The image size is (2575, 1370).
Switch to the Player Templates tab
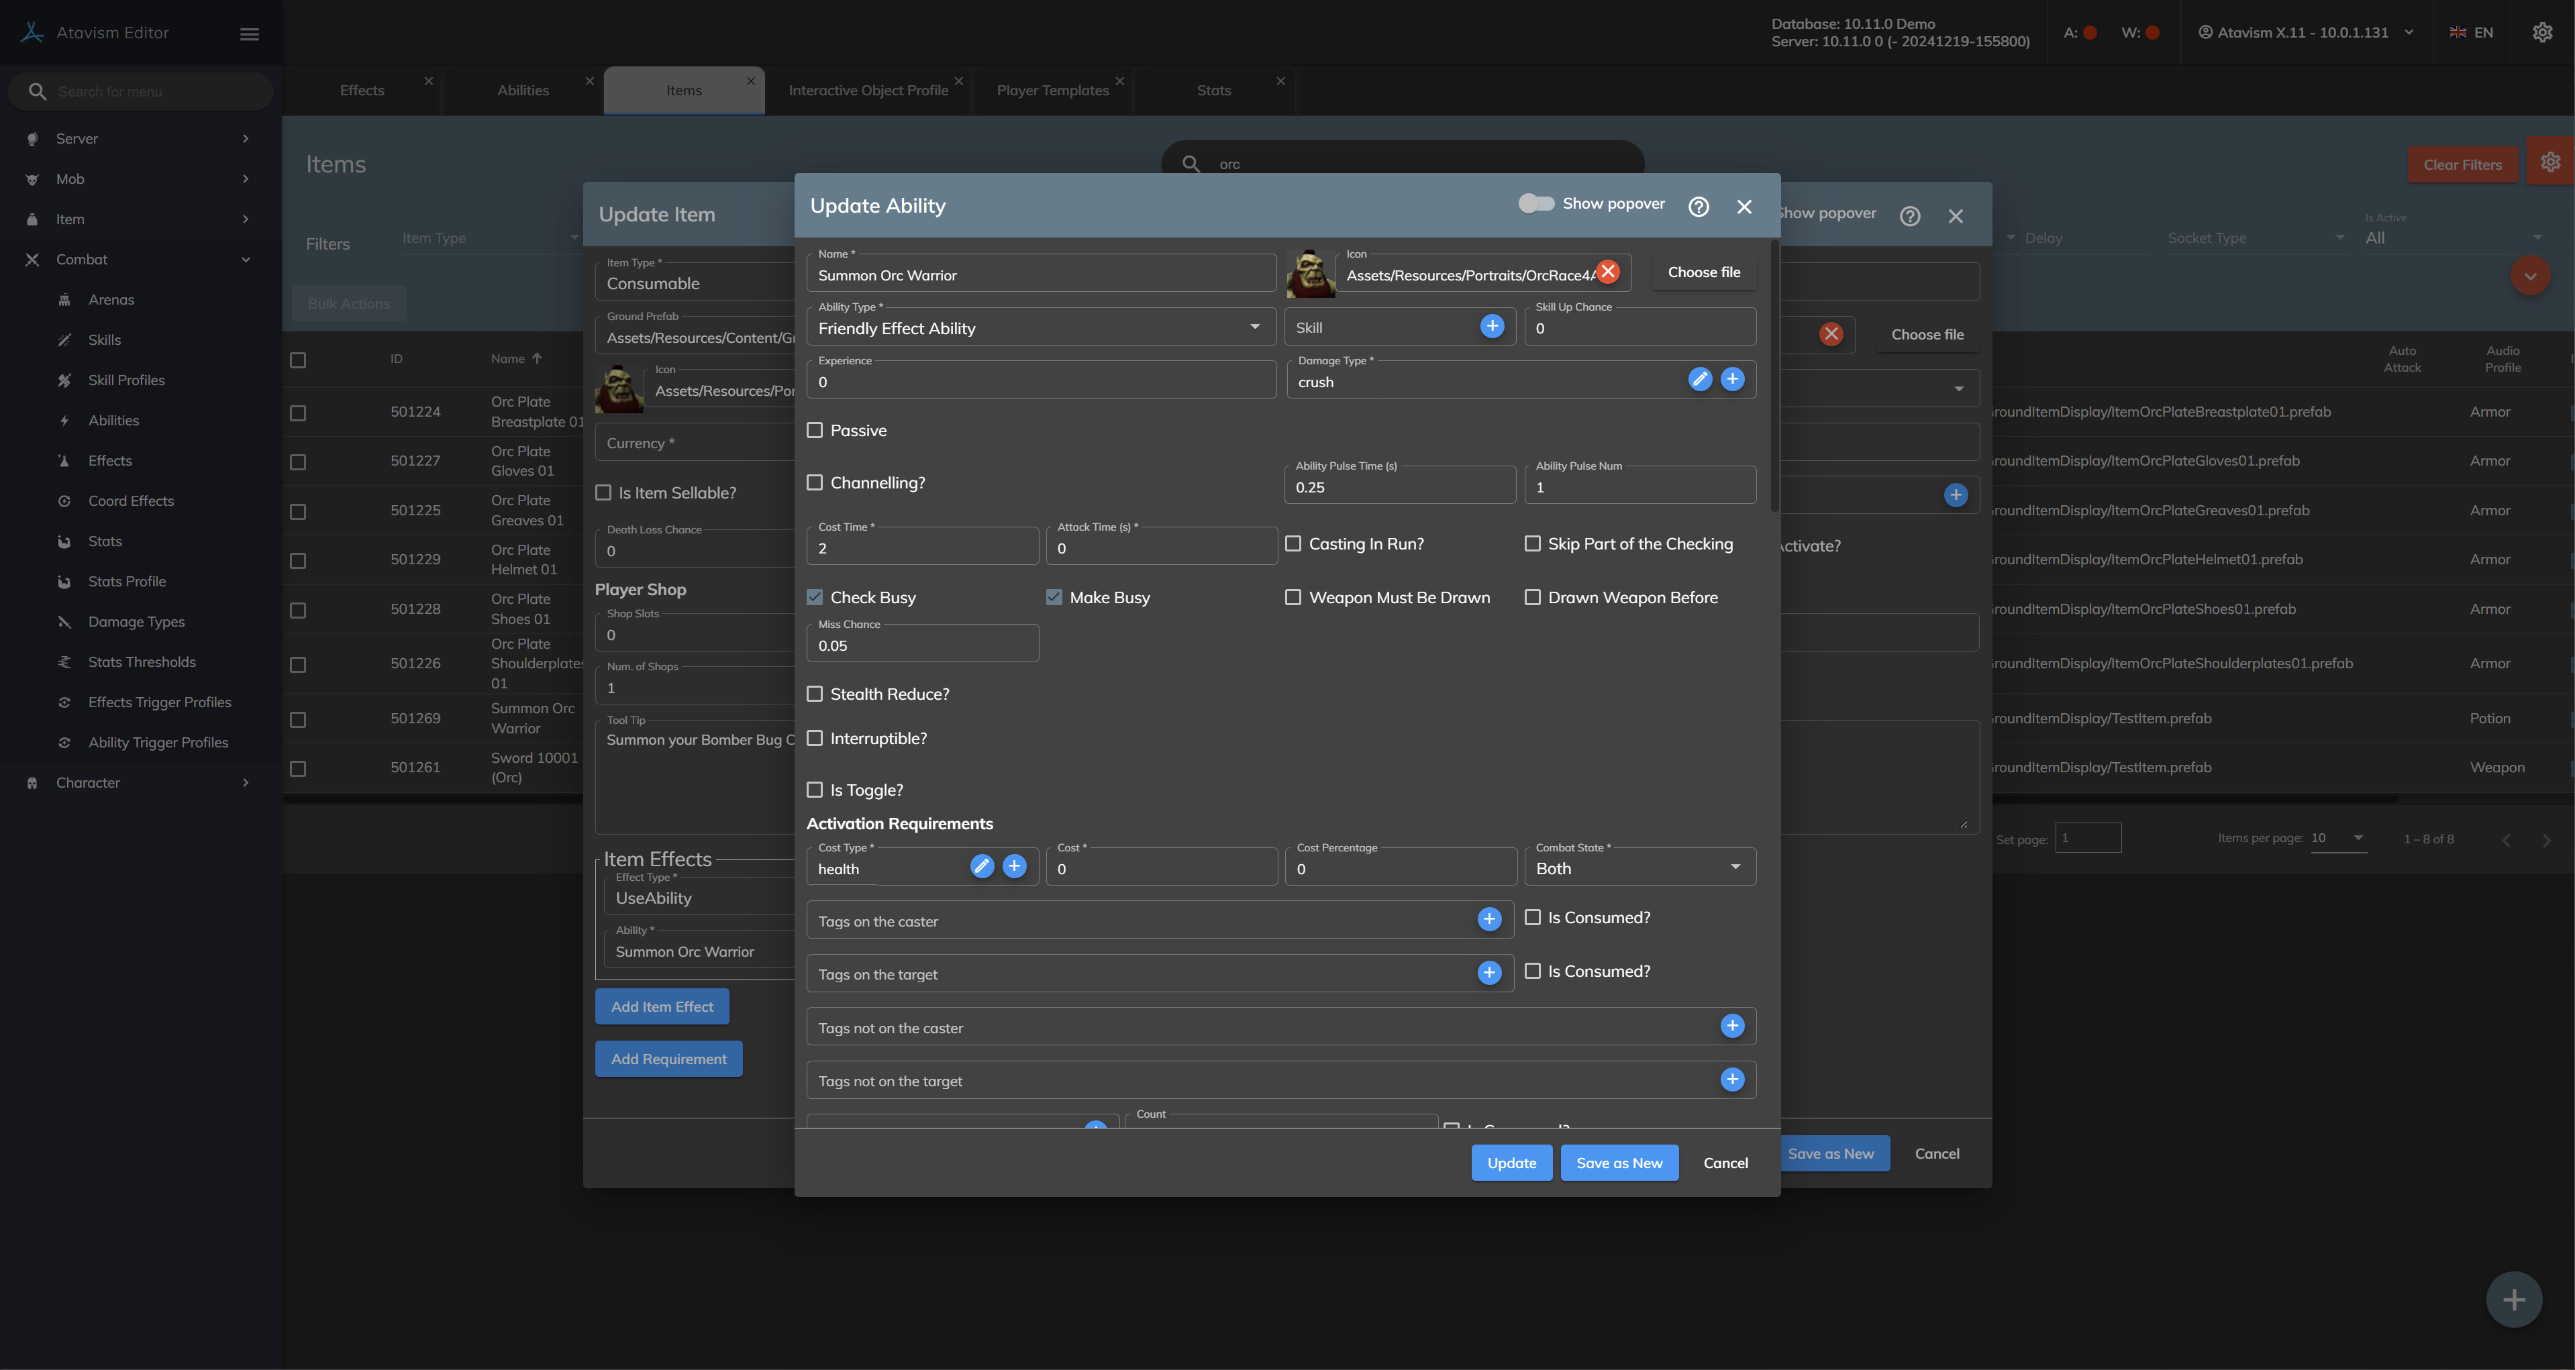(1052, 91)
